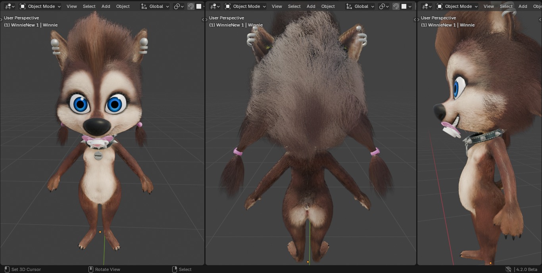
Task: Open the Object menu in left viewport
Action: [123, 6]
